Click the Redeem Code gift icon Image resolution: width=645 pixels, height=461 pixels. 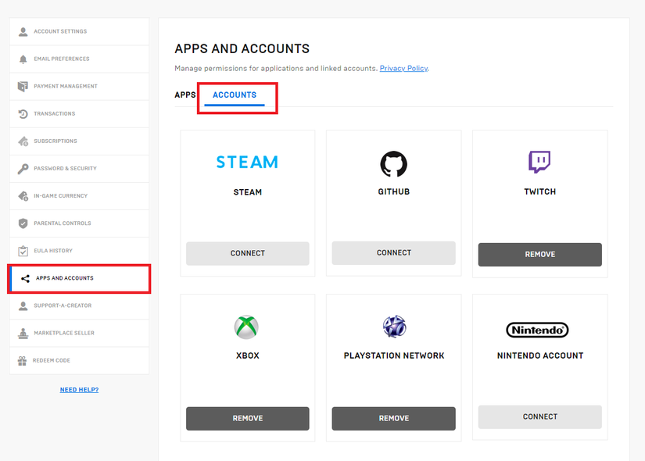click(x=22, y=361)
